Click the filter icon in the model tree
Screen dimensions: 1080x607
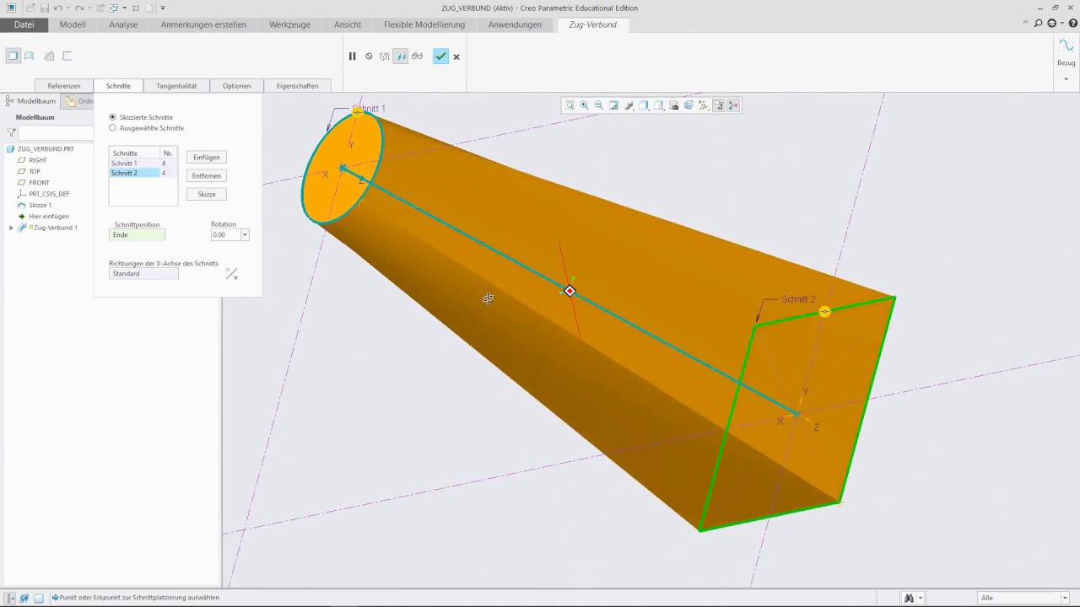point(11,132)
